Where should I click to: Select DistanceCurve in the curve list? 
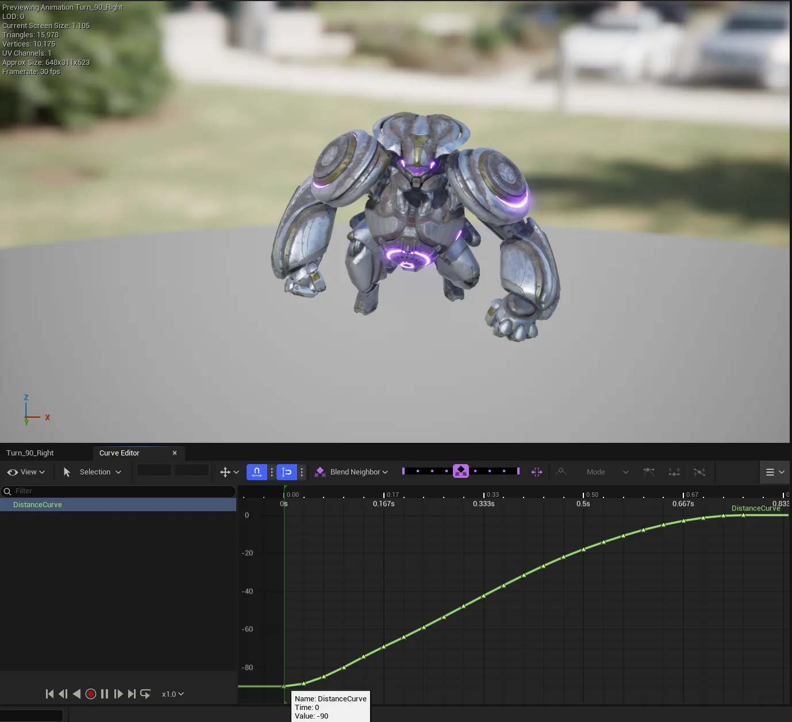pos(118,505)
